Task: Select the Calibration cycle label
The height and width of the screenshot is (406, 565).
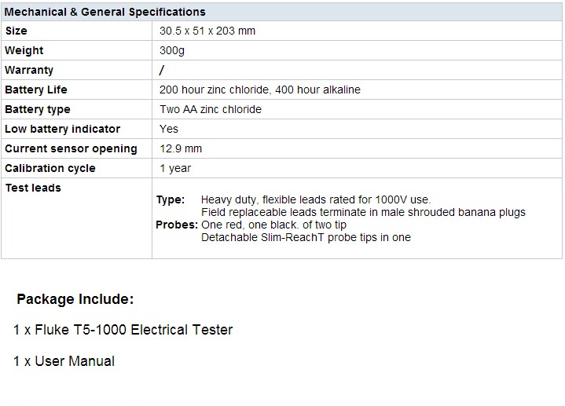Action: pos(50,168)
